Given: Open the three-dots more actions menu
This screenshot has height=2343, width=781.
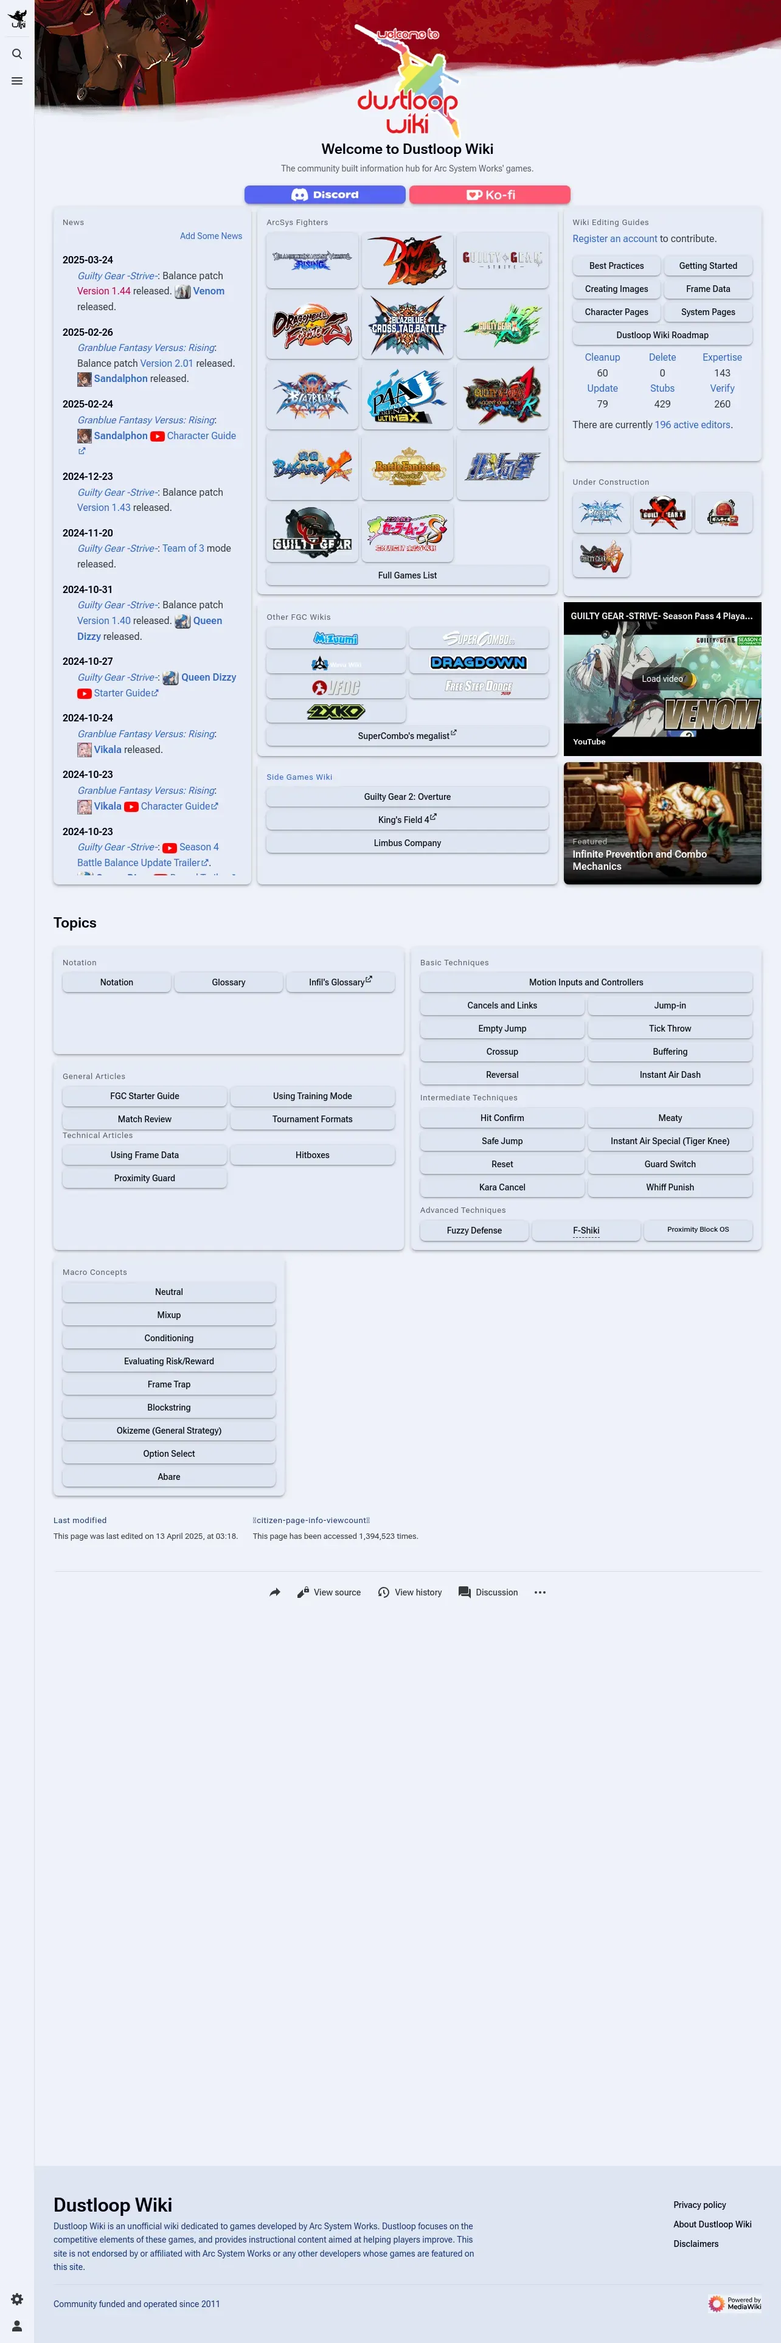Looking at the screenshot, I should pyautogui.click(x=540, y=1592).
